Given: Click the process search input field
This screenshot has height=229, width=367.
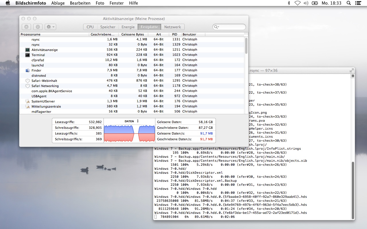Looking at the screenshot, I should click(x=229, y=27).
